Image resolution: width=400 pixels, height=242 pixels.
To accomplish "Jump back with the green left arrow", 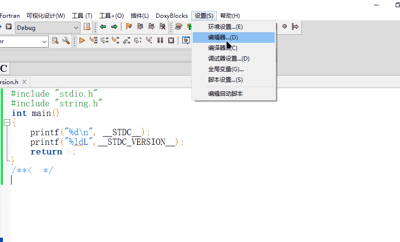I will tap(103, 27).
